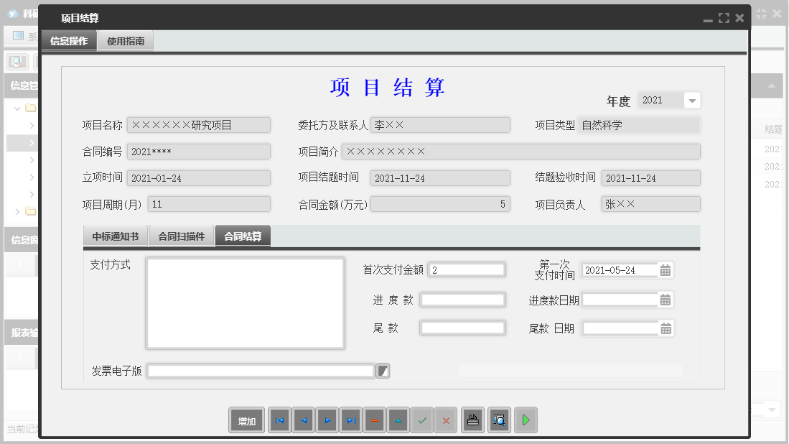Open the 使用指南 menu tab
The image size is (789, 444).
click(x=125, y=40)
